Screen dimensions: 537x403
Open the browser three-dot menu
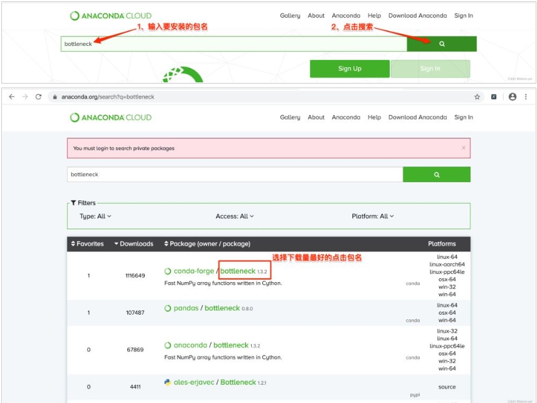pos(526,97)
